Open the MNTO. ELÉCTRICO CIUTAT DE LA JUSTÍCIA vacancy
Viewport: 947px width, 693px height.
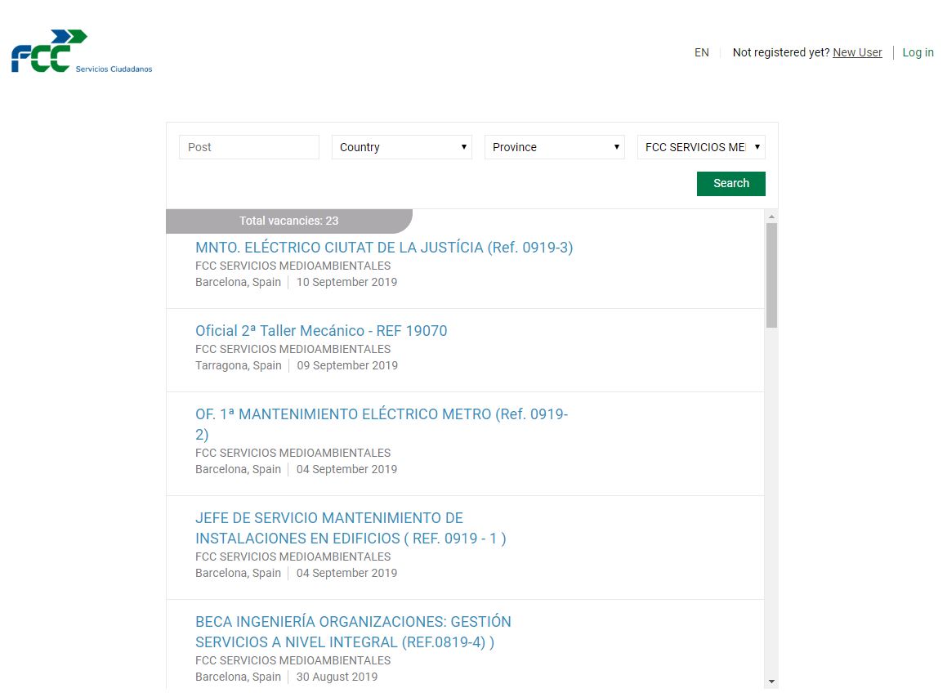[384, 247]
